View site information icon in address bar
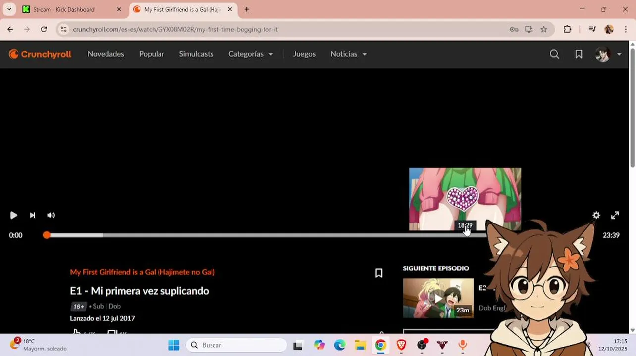 (63, 29)
